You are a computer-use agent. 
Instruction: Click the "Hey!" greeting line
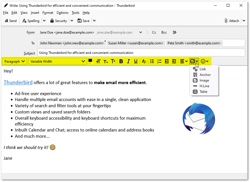(x=8, y=71)
